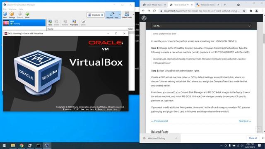Switch to How to install browser tab
The width and height of the screenshot is (265, 149).
click(181, 5)
